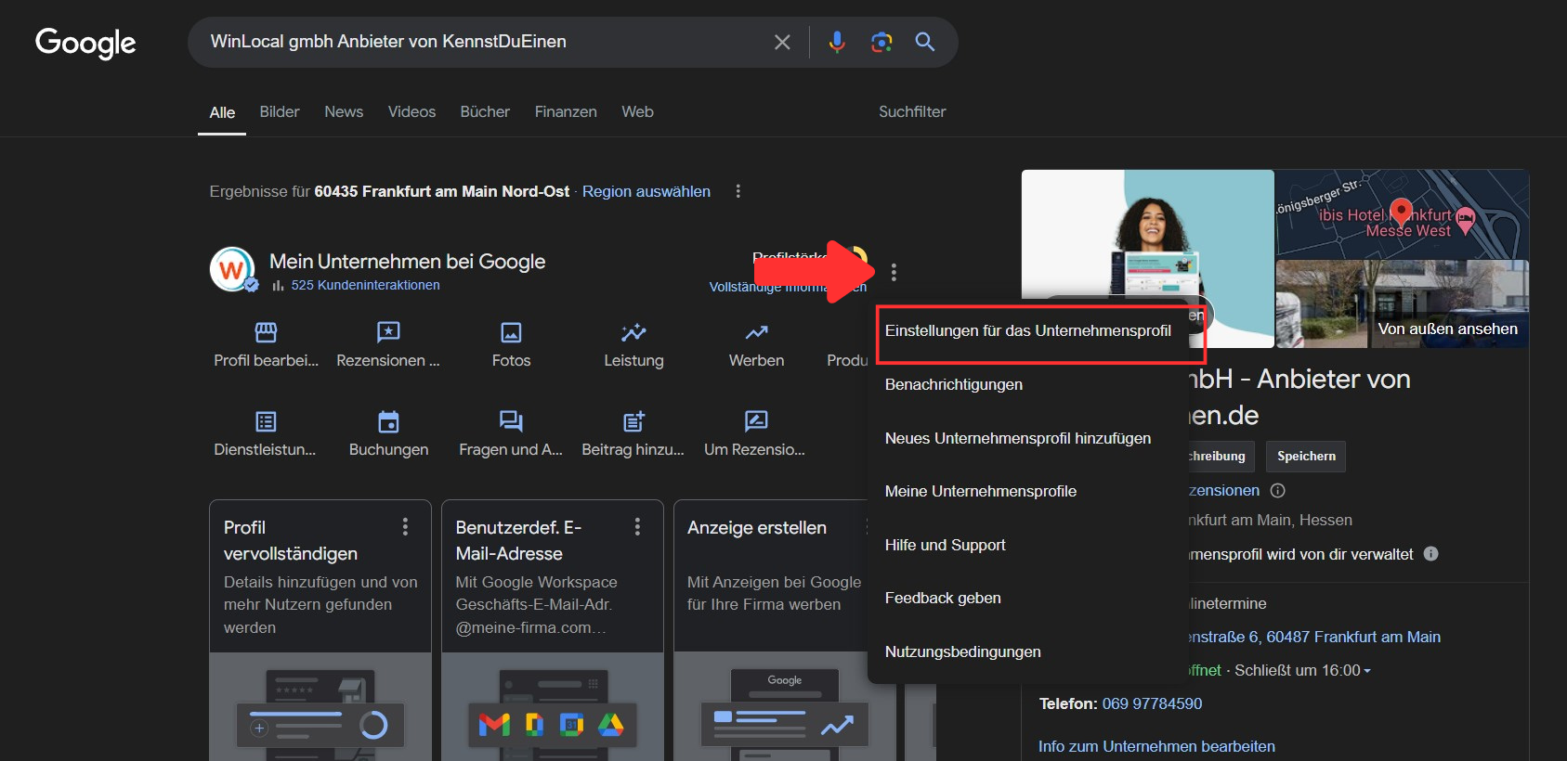Screen dimensions: 1567x761
Task: Open Google Lens image search
Action: tap(881, 42)
